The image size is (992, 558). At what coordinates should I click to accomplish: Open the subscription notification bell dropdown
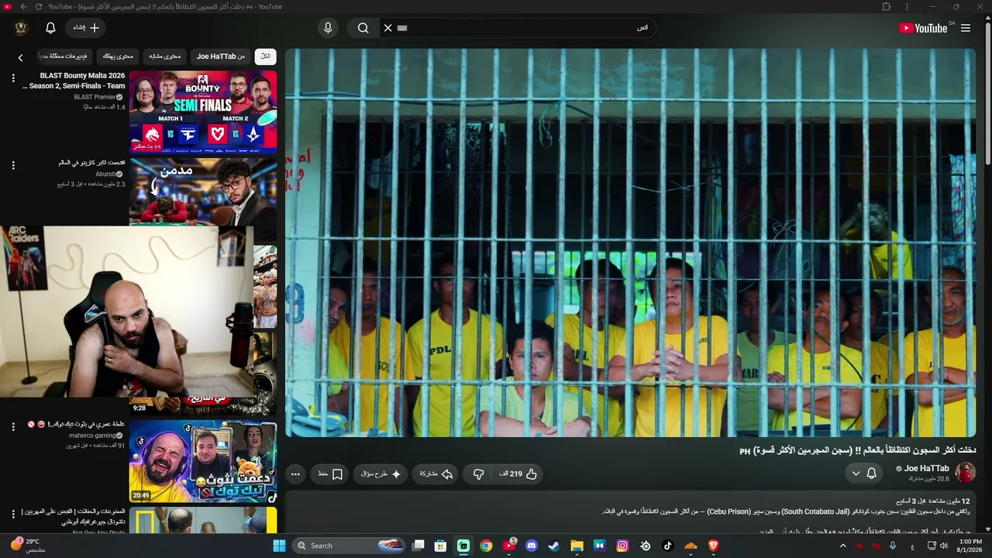click(x=863, y=473)
